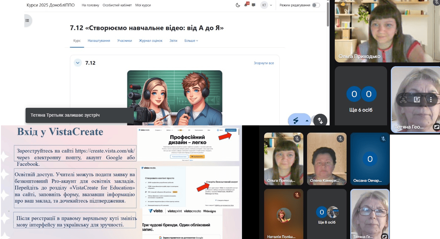
Task: Click Професійний дизайн – легко headline
Action: click(x=187, y=139)
